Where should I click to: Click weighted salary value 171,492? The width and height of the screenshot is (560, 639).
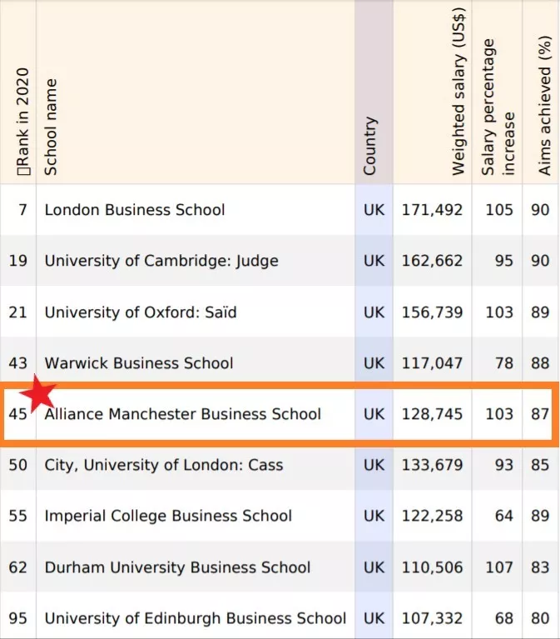pyautogui.click(x=432, y=210)
